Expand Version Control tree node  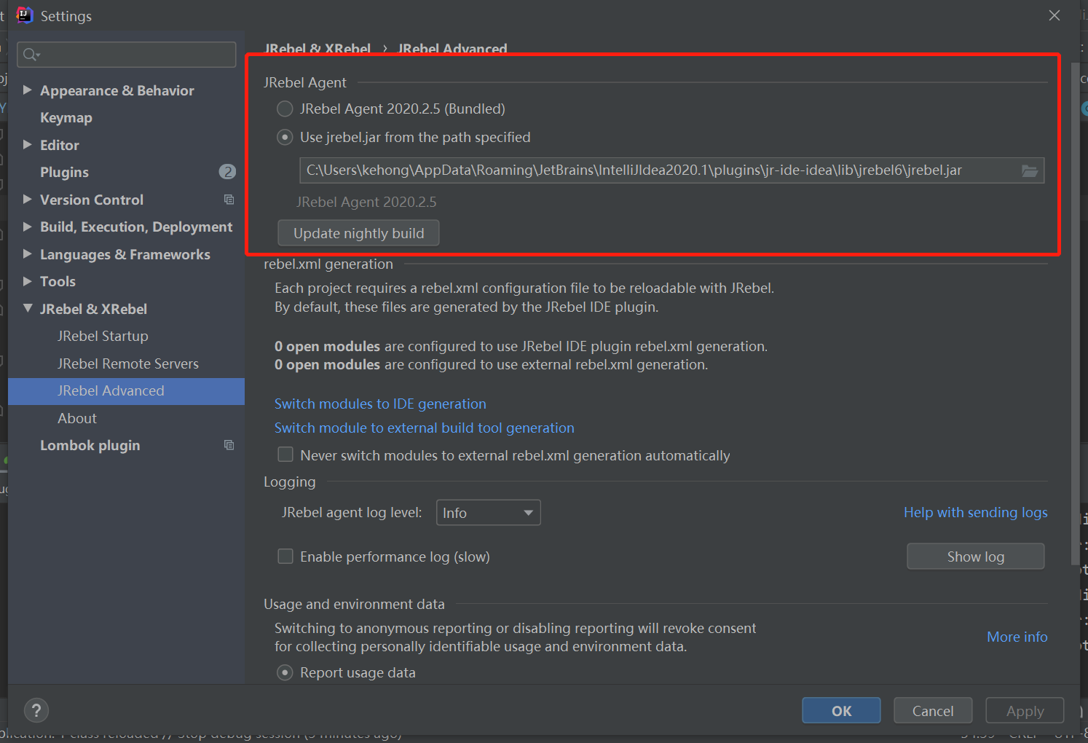coord(27,199)
